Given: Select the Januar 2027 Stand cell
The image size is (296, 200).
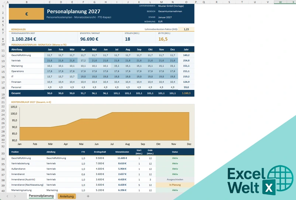Looking at the screenshot, I should coord(165,17).
